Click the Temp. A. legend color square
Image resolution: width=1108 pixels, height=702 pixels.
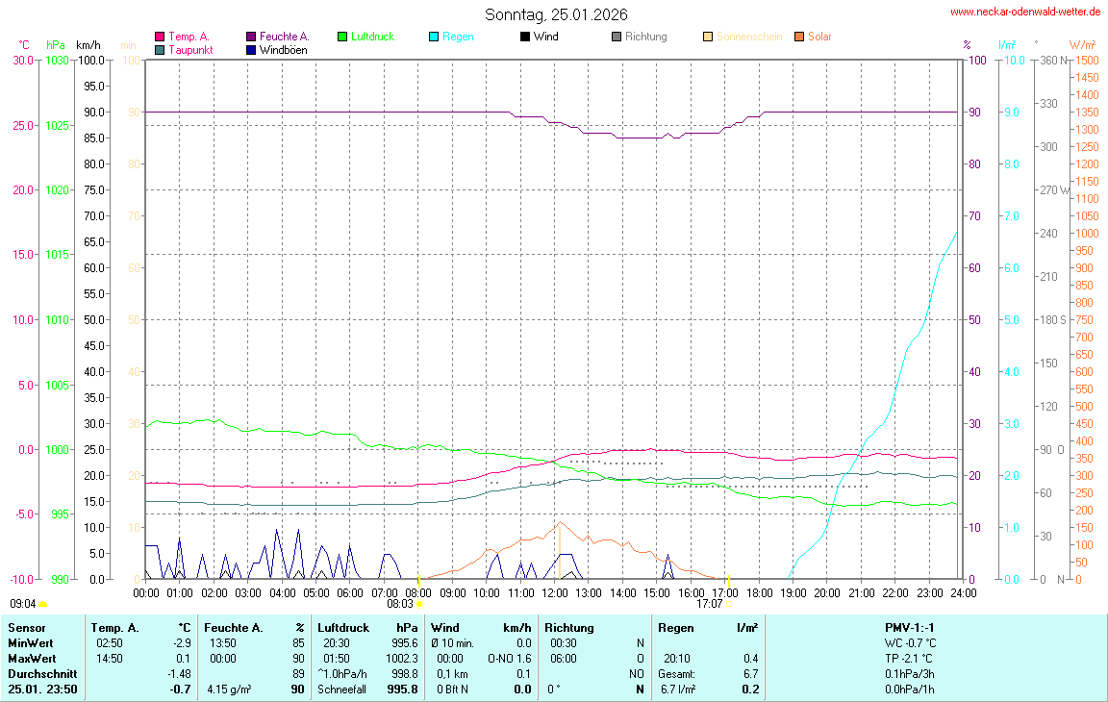[x=160, y=37]
